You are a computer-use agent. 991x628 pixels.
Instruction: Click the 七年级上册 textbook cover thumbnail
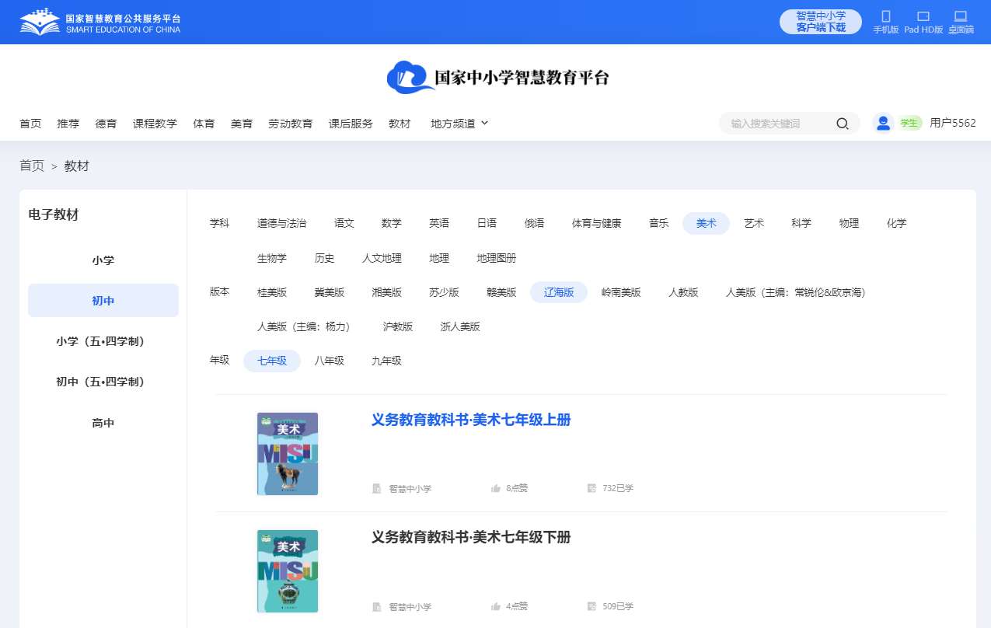tap(288, 454)
